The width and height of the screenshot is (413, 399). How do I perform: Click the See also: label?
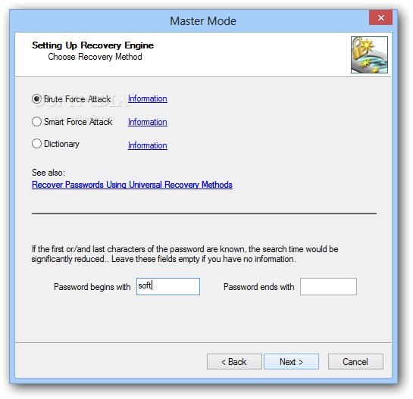[x=48, y=173]
